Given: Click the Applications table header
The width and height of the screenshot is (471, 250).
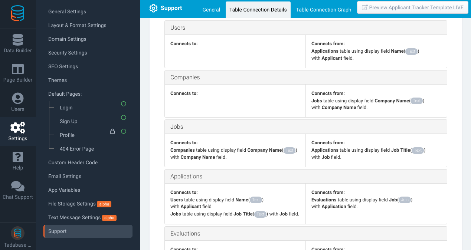Looking at the screenshot, I should pos(305,176).
